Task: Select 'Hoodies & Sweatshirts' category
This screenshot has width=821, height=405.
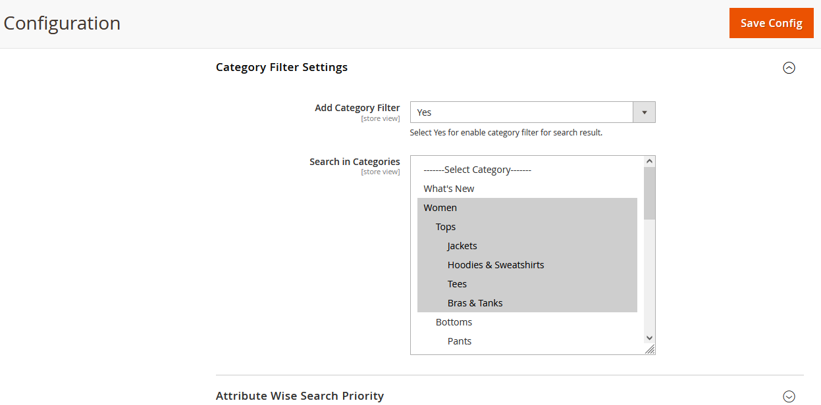Action: click(x=496, y=264)
